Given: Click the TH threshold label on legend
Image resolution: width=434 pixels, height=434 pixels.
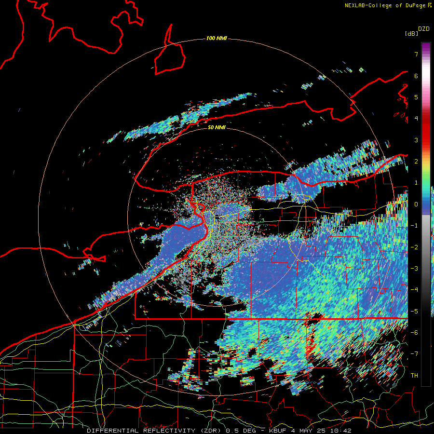Looking at the screenshot, I should 414,376.
